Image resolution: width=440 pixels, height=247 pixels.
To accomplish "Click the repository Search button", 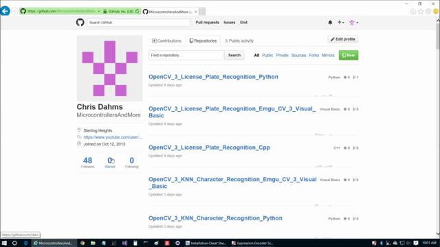I will tap(234, 55).
